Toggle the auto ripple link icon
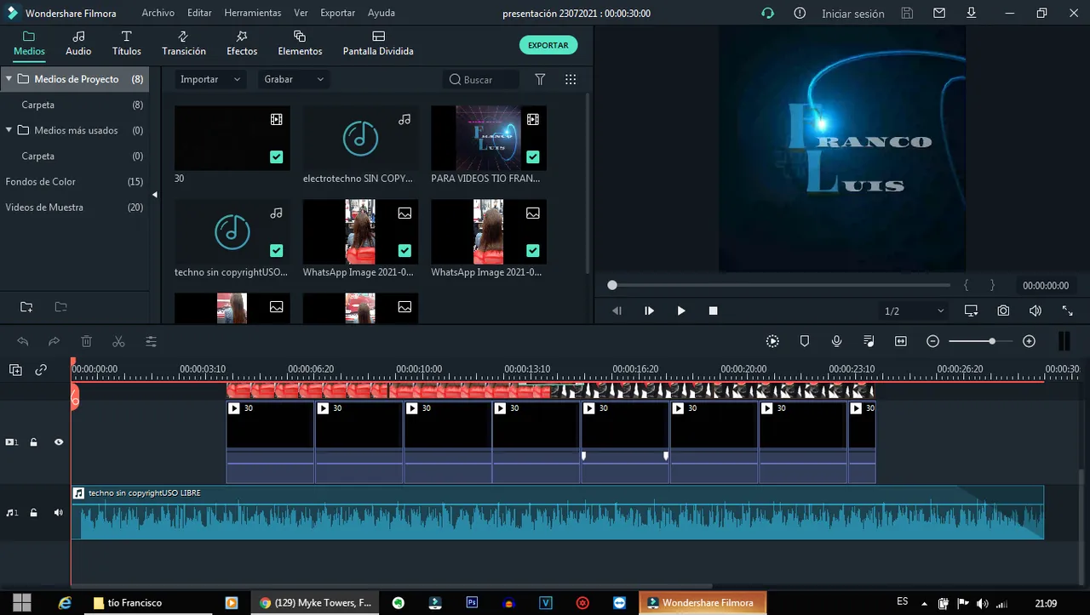 pos(41,370)
